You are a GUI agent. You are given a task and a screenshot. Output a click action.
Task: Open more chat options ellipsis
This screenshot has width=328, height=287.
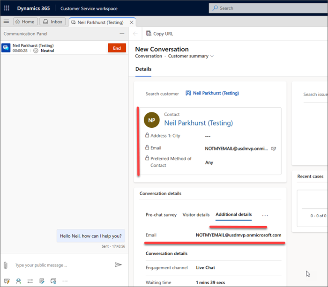pyautogui.click(x=65, y=281)
